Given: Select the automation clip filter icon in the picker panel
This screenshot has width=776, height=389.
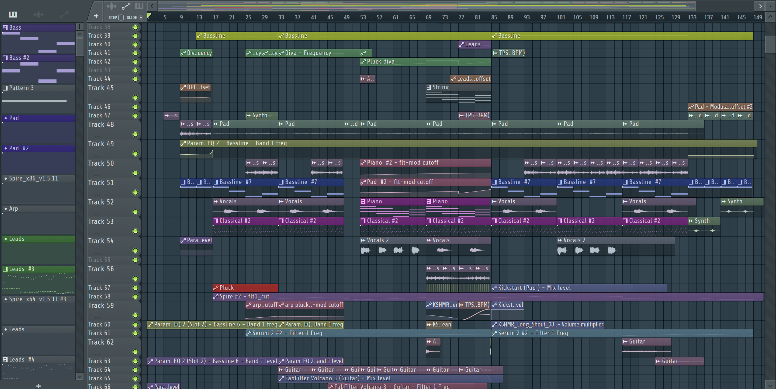Looking at the screenshot, I should [64, 14].
